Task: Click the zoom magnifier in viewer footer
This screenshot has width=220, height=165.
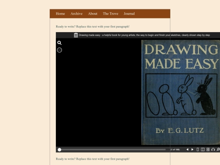Action: 218,150
